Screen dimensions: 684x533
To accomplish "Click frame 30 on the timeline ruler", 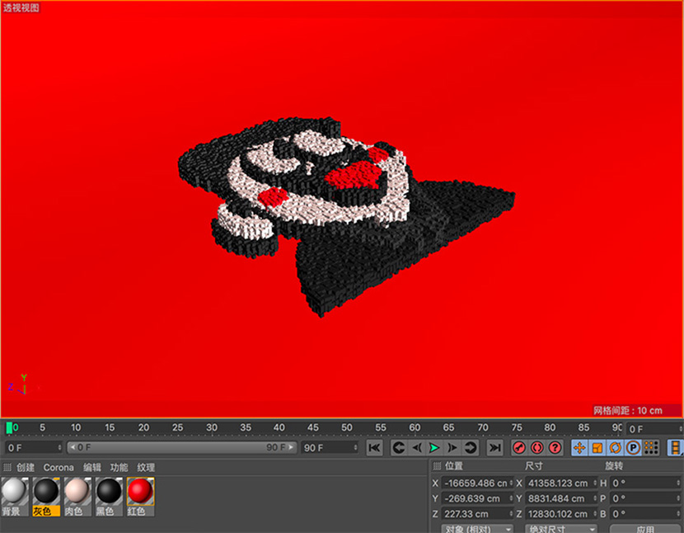I will click(x=212, y=427).
